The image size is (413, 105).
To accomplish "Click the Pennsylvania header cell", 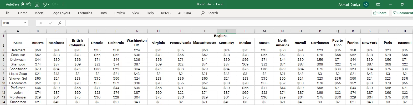I will point(181,43).
